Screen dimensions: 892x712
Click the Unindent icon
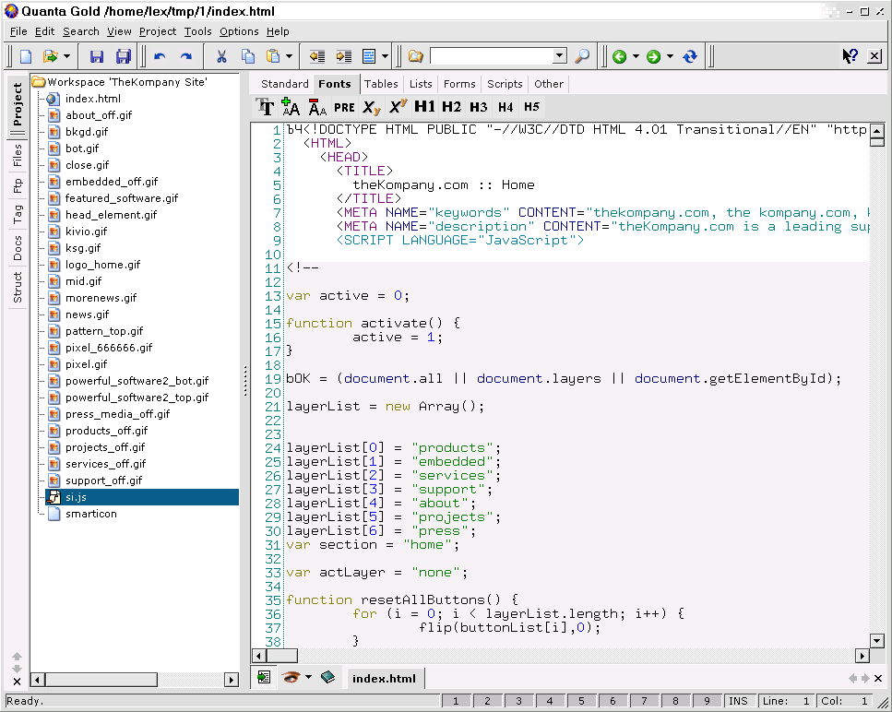pos(317,56)
